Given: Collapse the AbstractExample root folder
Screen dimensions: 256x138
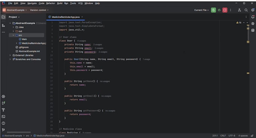Looking at the screenshot, I should pyautogui.click(x=10, y=23).
